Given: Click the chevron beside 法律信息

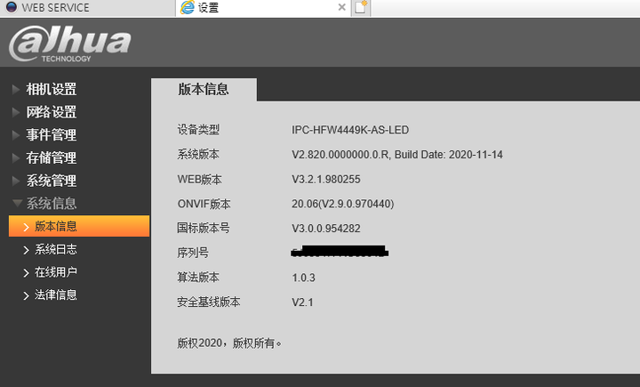Looking at the screenshot, I should [x=26, y=295].
